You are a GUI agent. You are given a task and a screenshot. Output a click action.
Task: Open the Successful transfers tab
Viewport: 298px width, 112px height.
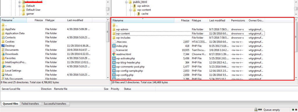pos(55,104)
